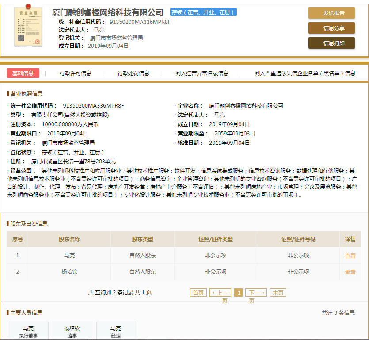Image resolution: width=369 pixels, height=340 pixels.
Task: Select the 基础信息 tab
Action: 23,73
